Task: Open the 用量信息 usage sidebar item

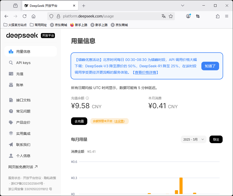Action: click(x=30, y=51)
